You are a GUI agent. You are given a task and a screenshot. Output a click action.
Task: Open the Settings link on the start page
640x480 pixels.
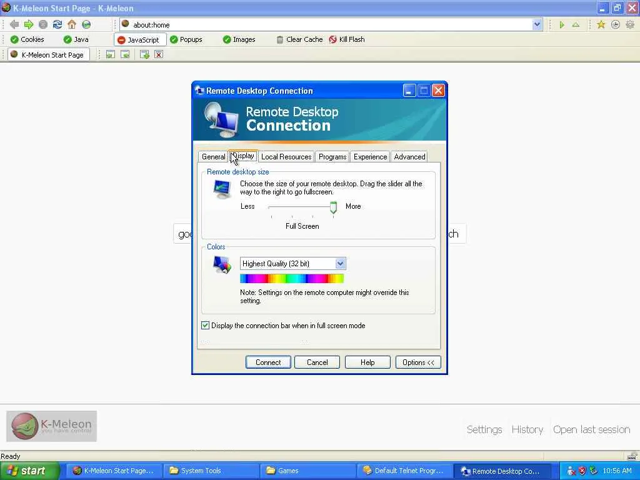coord(484,429)
